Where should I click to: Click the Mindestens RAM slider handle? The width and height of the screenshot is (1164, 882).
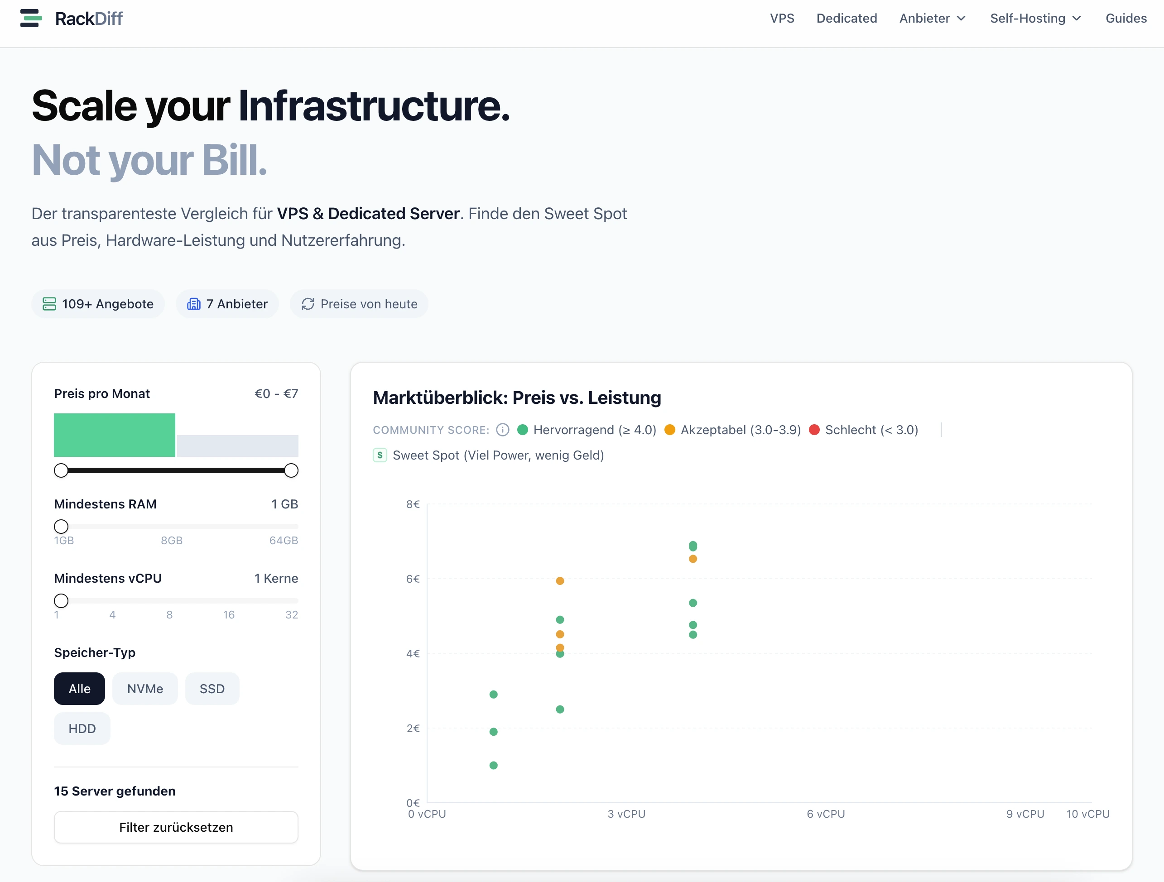[61, 526]
